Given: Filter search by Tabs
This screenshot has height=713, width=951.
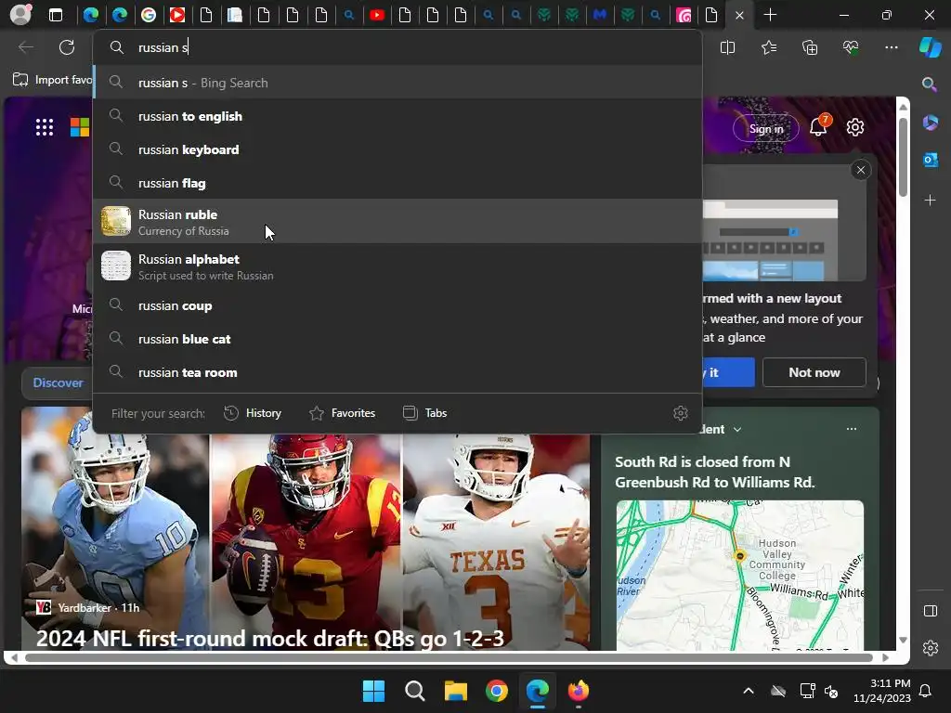Looking at the screenshot, I should 425,413.
